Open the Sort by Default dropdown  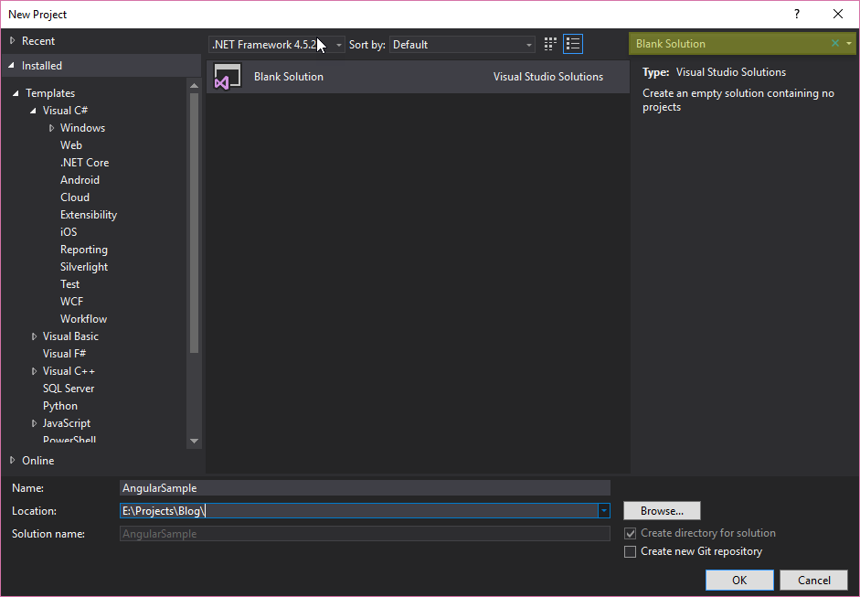528,43
